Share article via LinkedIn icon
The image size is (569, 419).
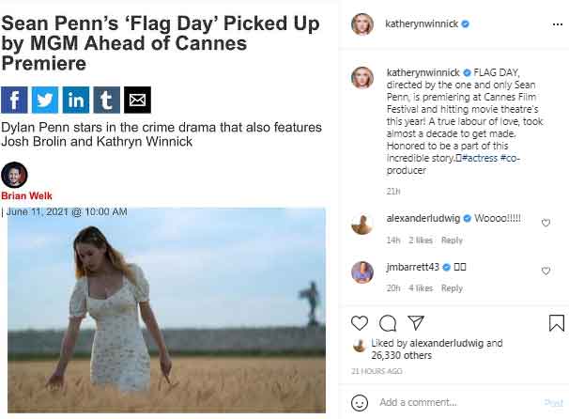[76, 100]
